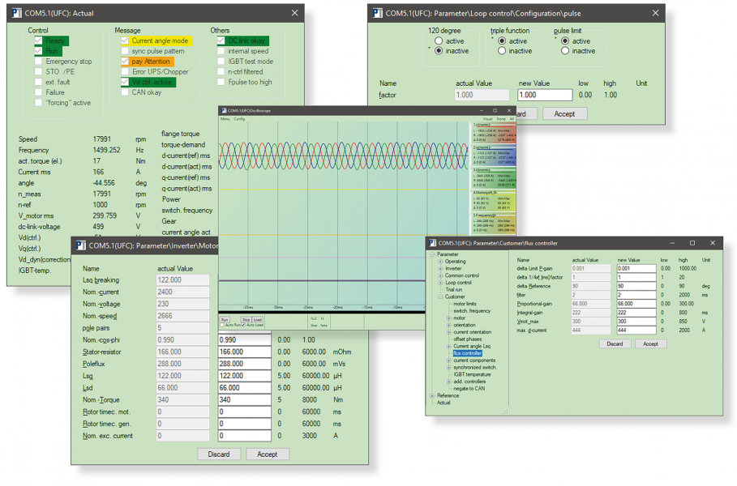Screen dimensions: 737x486
Task: Click None in the Oscilloscope visual options
Action: pyautogui.click(x=501, y=119)
